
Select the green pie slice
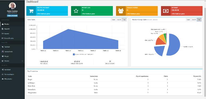click(x=165, y=36)
